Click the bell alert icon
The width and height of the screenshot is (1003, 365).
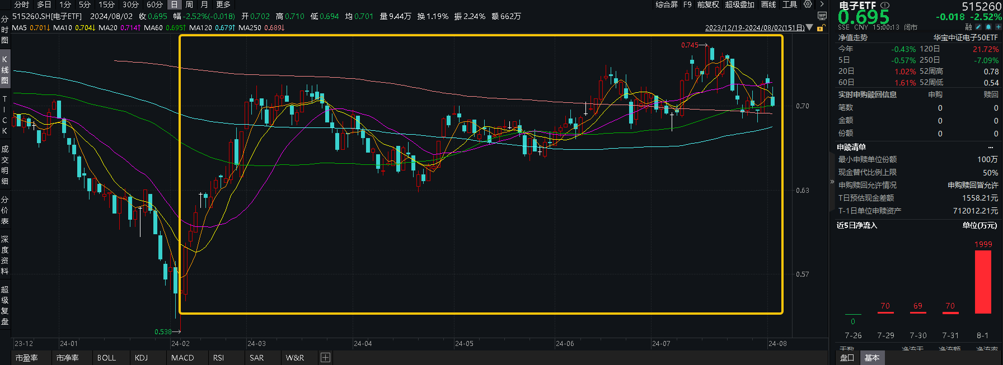(988, 27)
